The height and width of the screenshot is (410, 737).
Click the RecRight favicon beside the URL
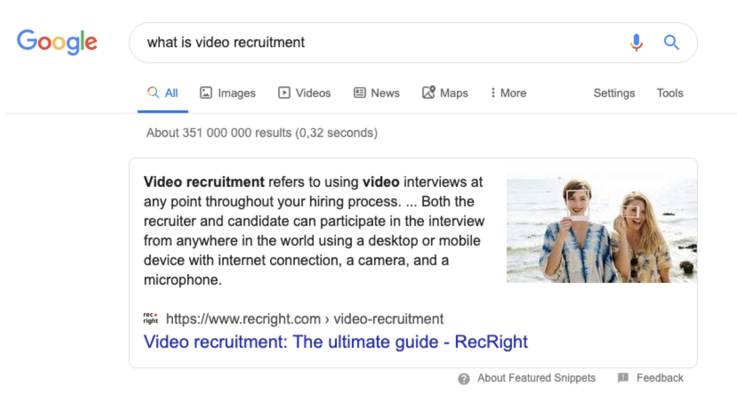[150, 318]
